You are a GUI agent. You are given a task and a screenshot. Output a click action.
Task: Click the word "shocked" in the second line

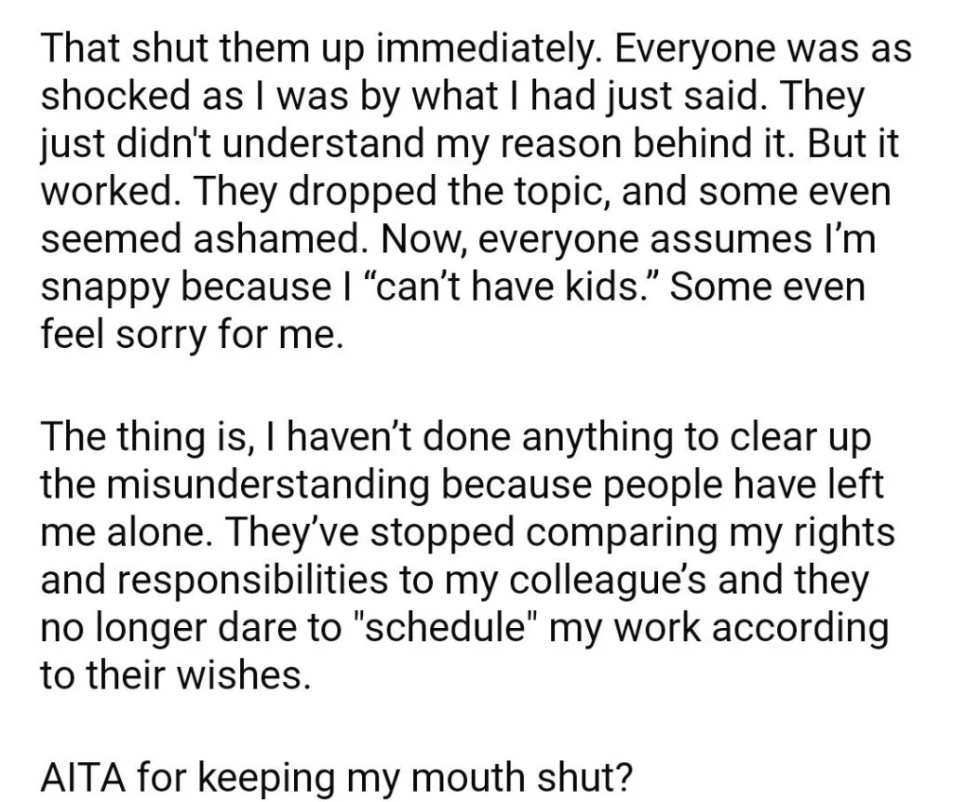[x=116, y=96]
